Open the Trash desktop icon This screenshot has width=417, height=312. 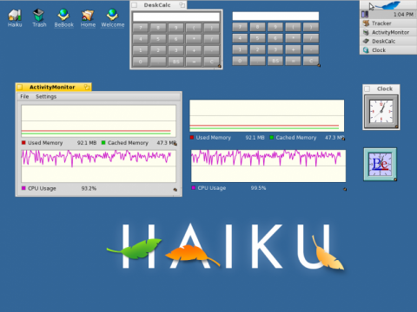[39, 17]
